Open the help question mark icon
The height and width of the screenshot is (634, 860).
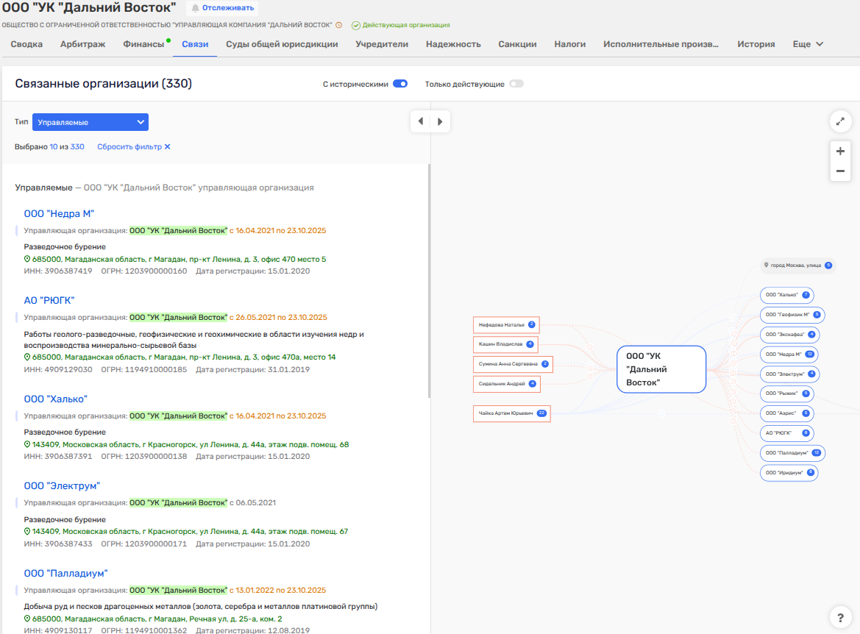[x=840, y=616]
